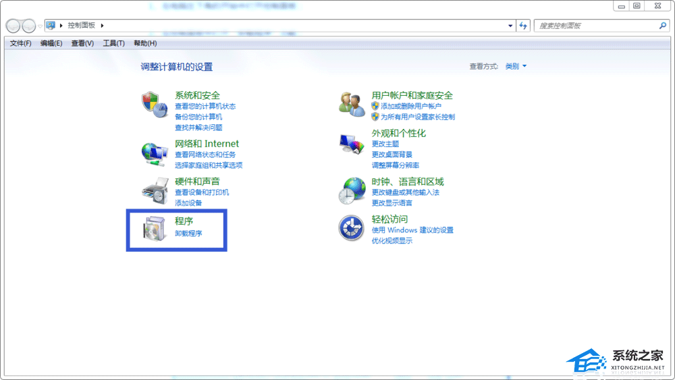
Task: Open 系统和安全 category heading
Action: 197,96
